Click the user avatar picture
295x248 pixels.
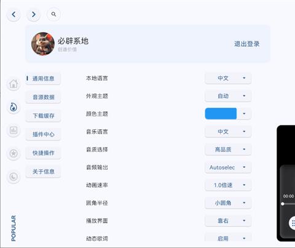pyautogui.click(x=43, y=44)
